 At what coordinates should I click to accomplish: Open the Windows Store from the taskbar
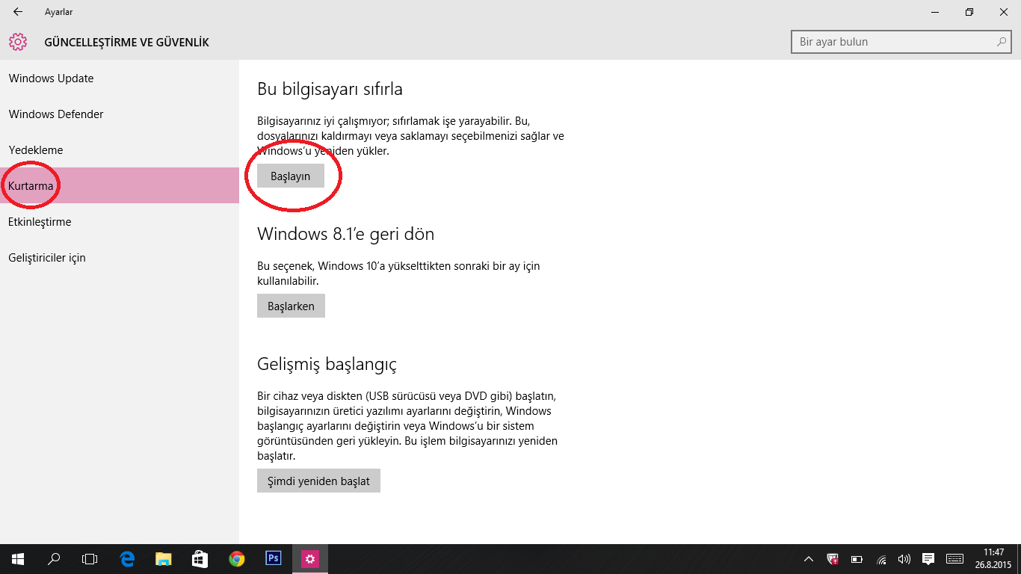pos(200,559)
